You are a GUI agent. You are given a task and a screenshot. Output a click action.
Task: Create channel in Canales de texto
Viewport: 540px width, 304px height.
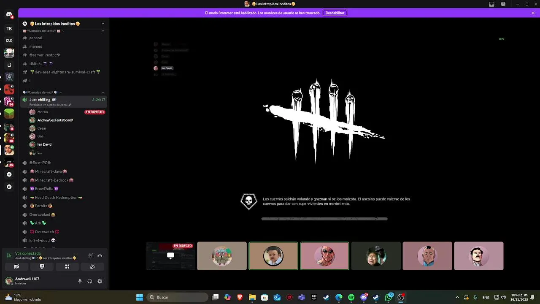click(103, 31)
